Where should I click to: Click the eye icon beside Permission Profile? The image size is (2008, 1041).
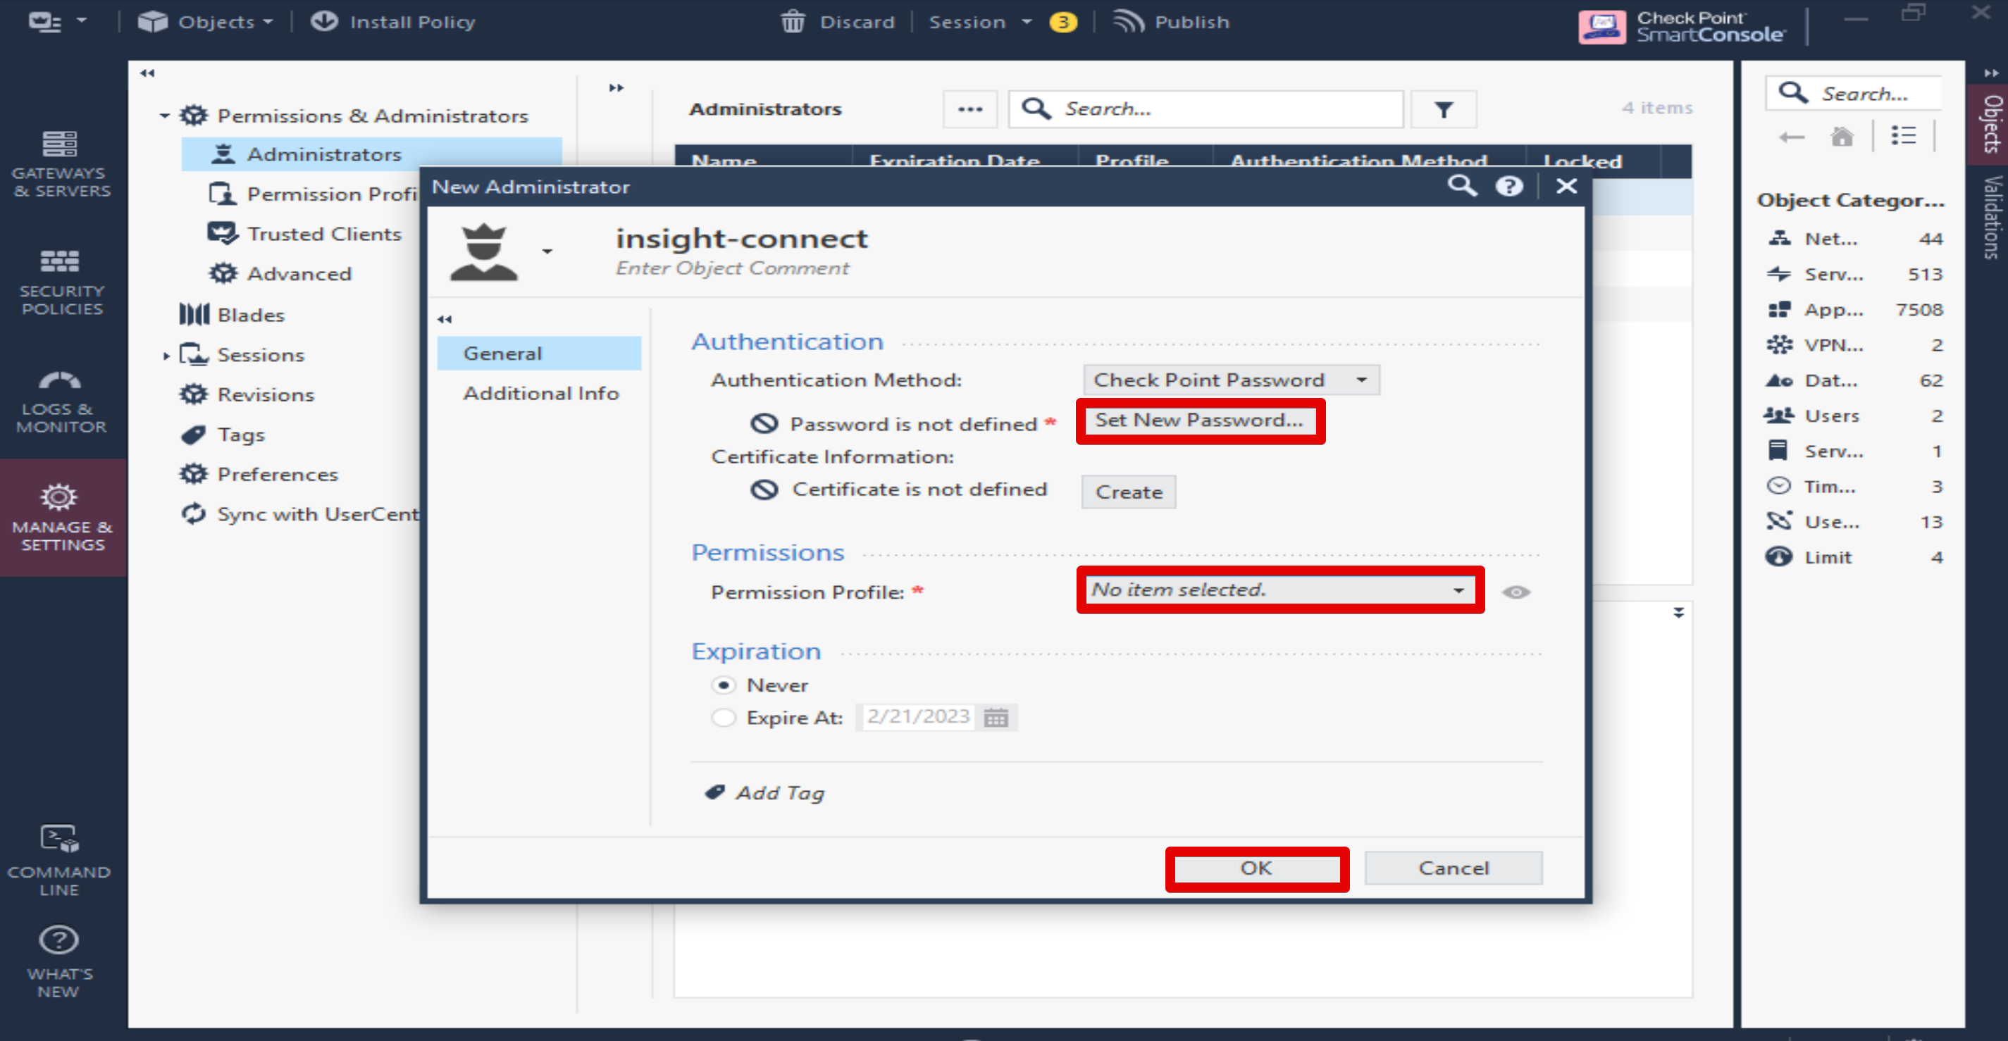(1516, 592)
